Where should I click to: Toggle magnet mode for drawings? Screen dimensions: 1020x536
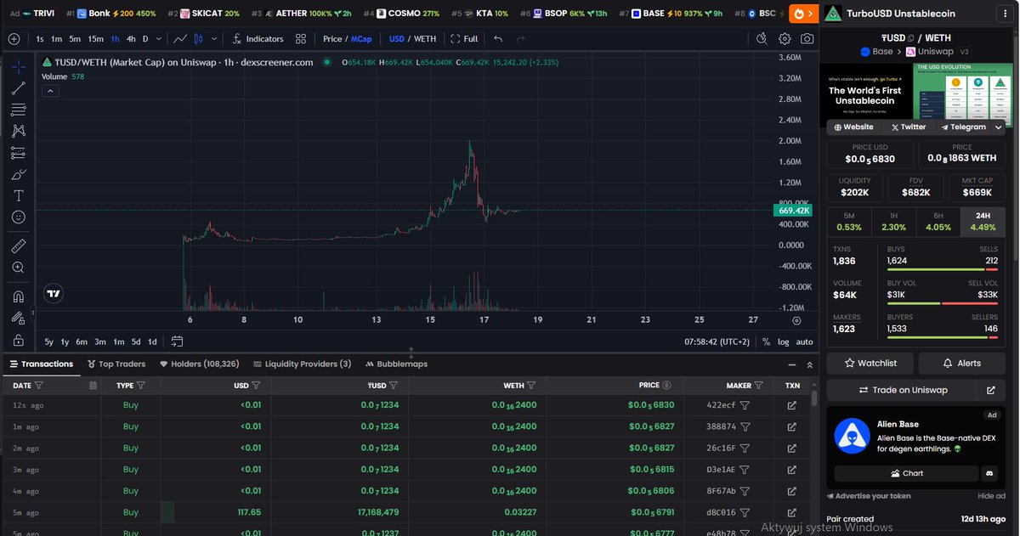pos(18,296)
